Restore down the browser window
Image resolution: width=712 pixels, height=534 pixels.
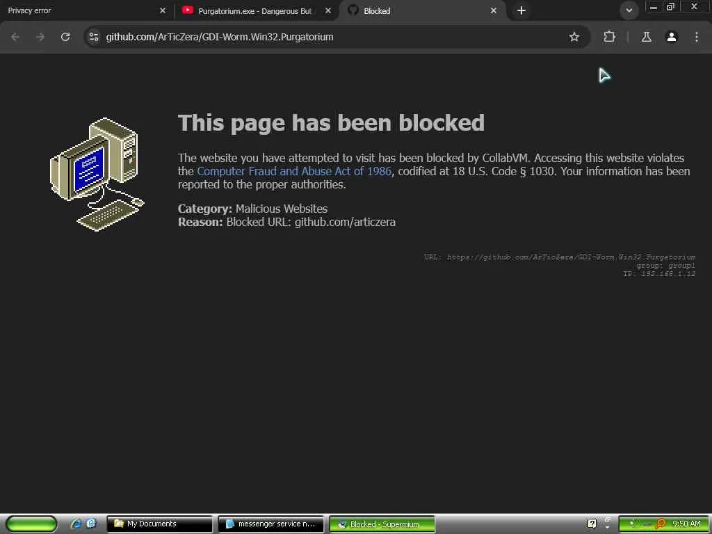(x=670, y=7)
